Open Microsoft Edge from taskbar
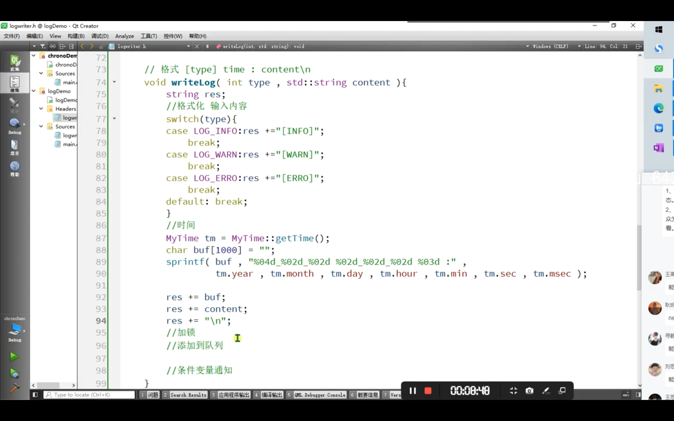This screenshot has width=674, height=421. [x=658, y=108]
